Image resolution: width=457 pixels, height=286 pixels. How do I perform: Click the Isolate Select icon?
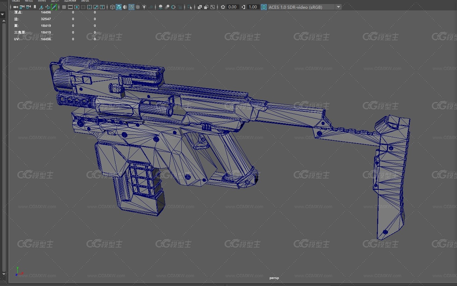click(190, 7)
